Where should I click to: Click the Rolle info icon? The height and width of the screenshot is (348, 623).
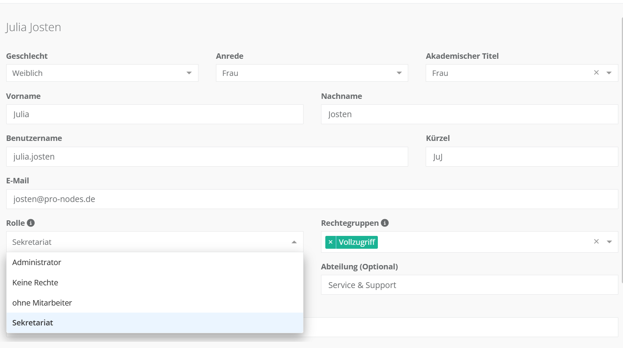point(31,223)
